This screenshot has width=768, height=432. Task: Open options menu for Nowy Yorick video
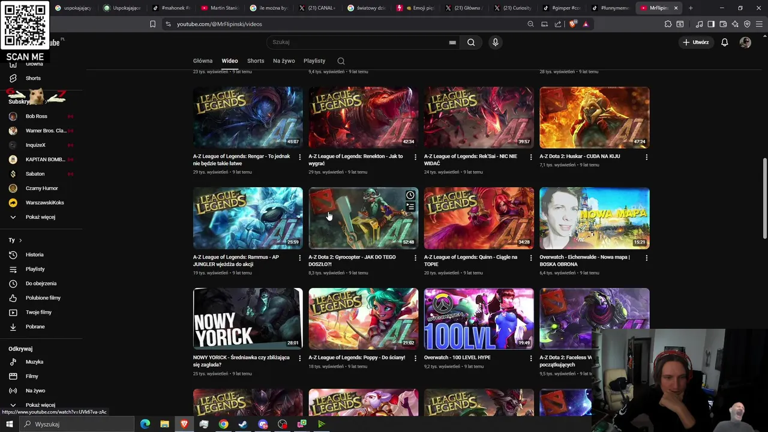click(x=300, y=358)
